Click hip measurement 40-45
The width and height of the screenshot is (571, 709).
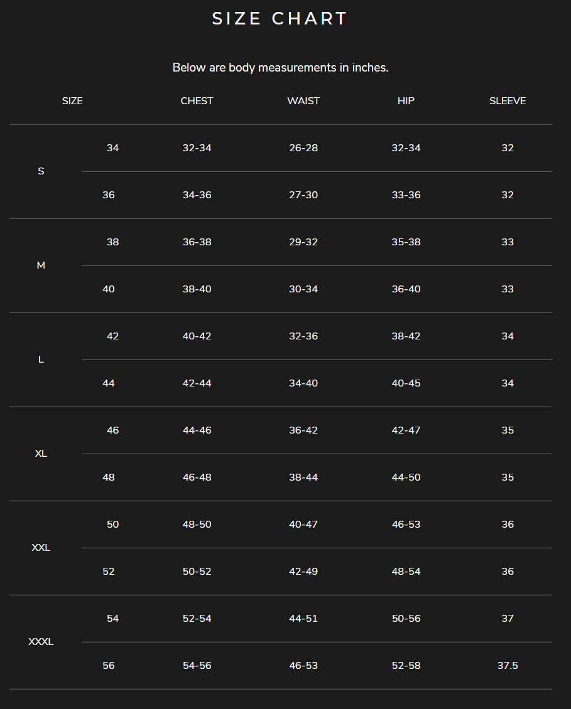point(406,383)
